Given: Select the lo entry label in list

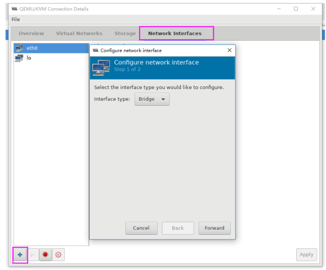Looking at the screenshot, I should pos(29,58).
